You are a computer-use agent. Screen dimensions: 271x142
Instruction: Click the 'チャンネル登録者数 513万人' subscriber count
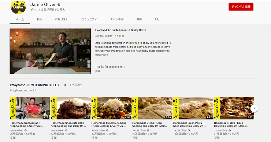tap(48, 9)
